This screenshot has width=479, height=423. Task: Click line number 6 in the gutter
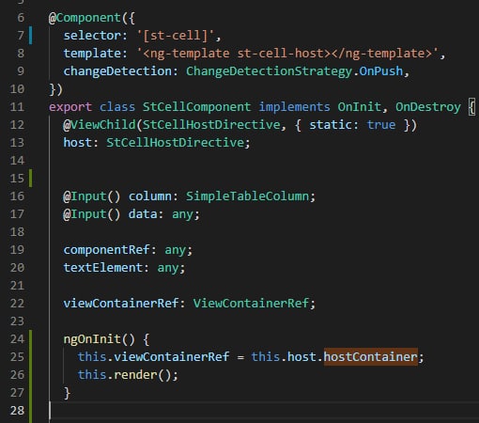click(21, 18)
